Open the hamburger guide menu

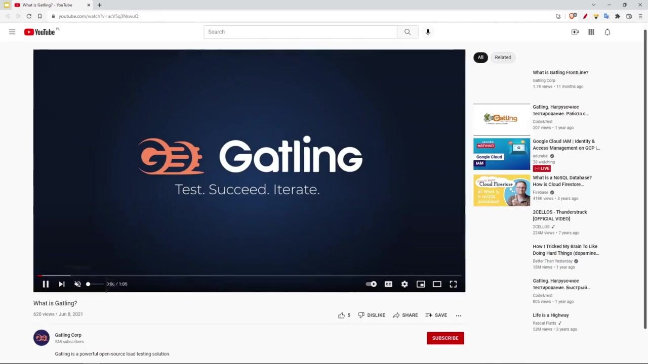pos(12,32)
